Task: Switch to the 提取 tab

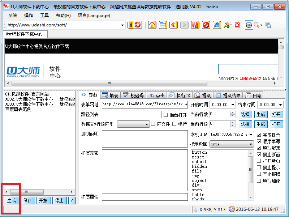Action: [x=203, y=95]
